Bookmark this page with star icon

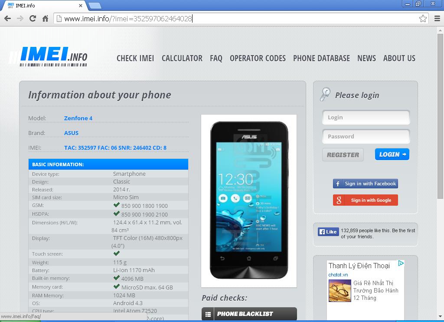click(423, 19)
